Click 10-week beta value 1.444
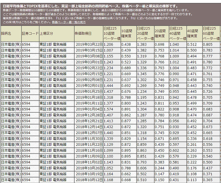The width and height of the screenshot is (221, 183). point(112,86)
